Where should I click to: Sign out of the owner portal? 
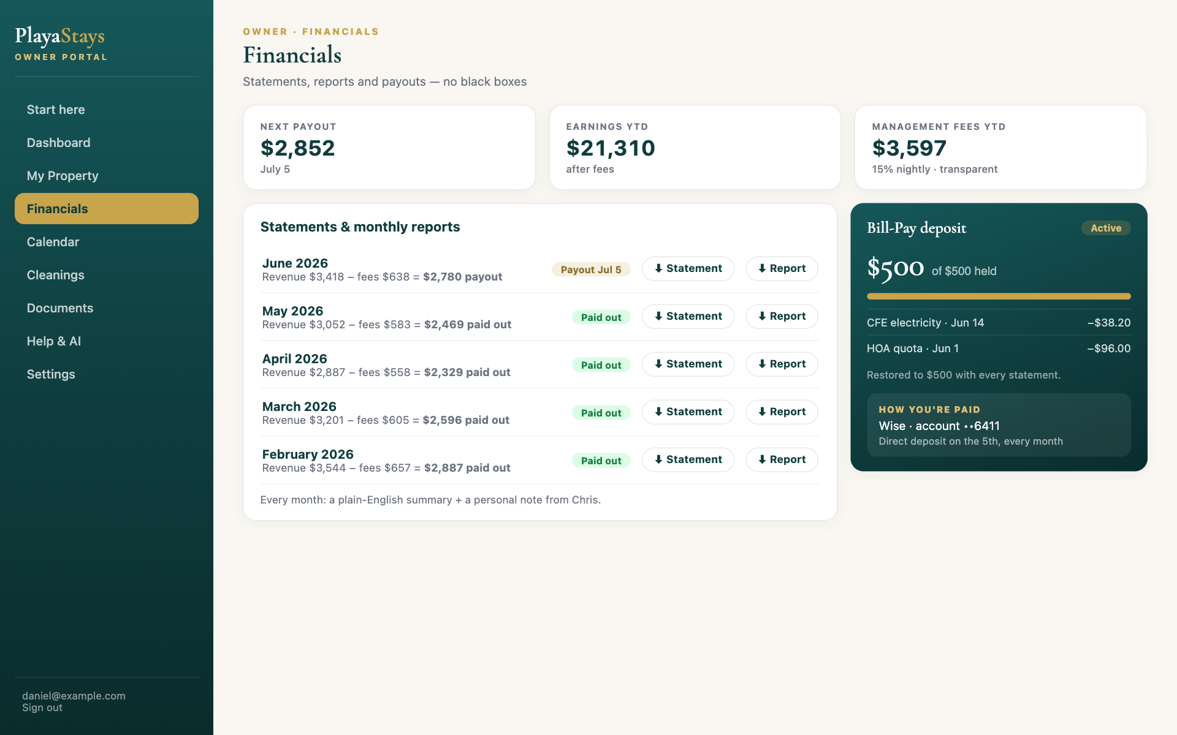42,707
